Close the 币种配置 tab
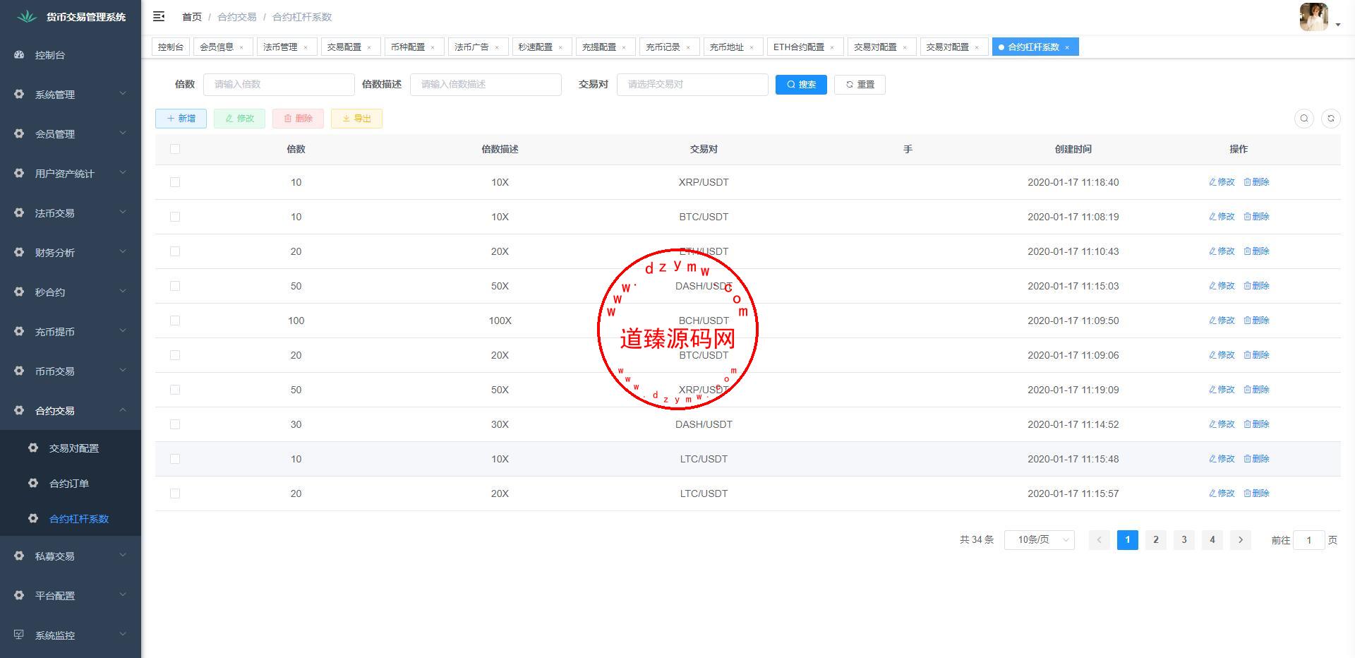This screenshot has width=1355, height=658. (433, 47)
